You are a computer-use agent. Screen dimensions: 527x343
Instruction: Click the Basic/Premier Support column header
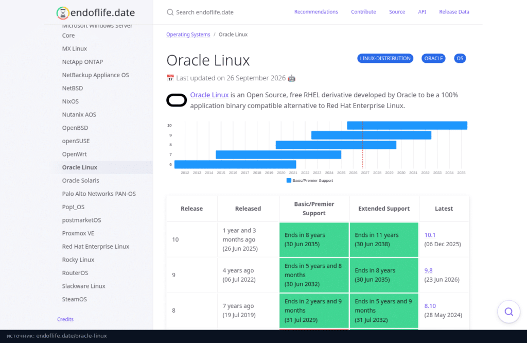[314, 209]
